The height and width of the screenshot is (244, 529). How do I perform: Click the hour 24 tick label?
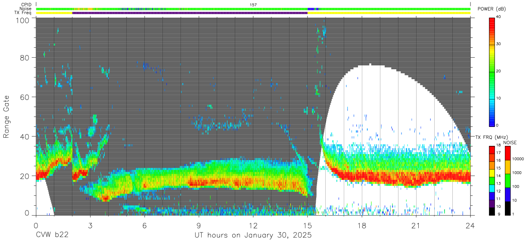(470, 225)
